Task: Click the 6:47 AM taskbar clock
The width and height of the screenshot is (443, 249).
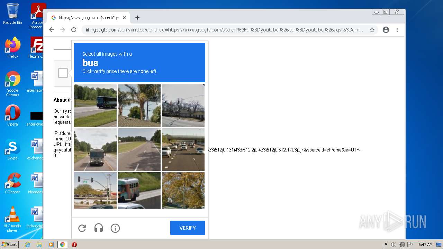Action: [425, 245]
